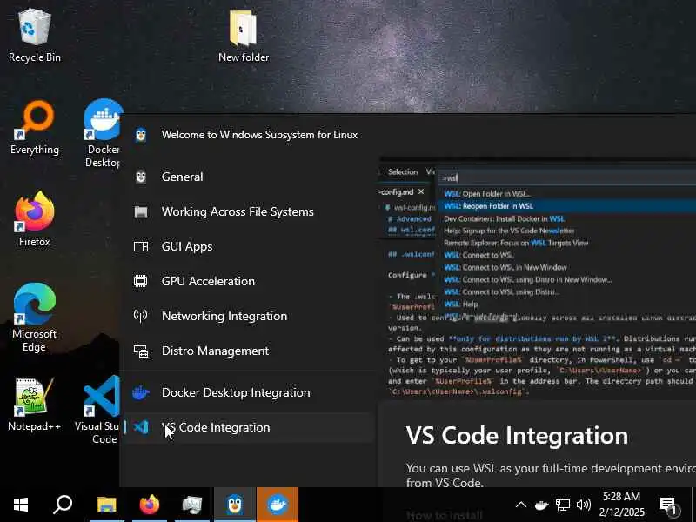The height and width of the screenshot is (522, 696).
Task: Open the notification center icon
Action: pyautogui.click(x=667, y=505)
